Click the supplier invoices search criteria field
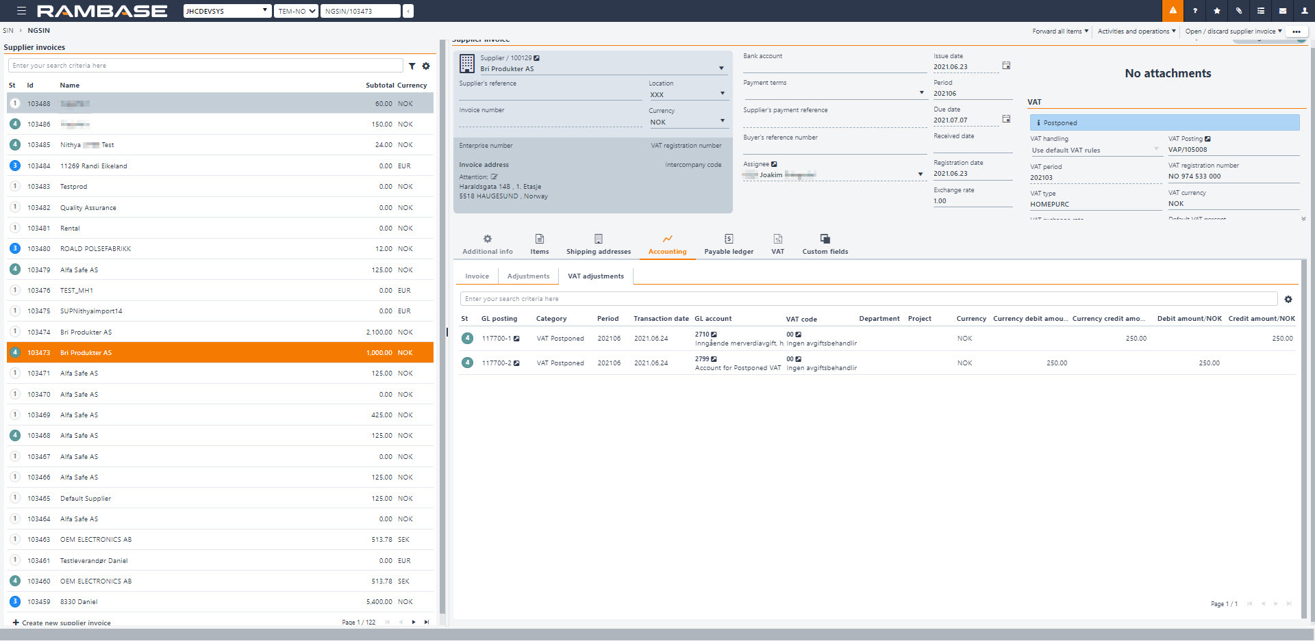The width and height of the screenshot is (1315, 641). 205,66
